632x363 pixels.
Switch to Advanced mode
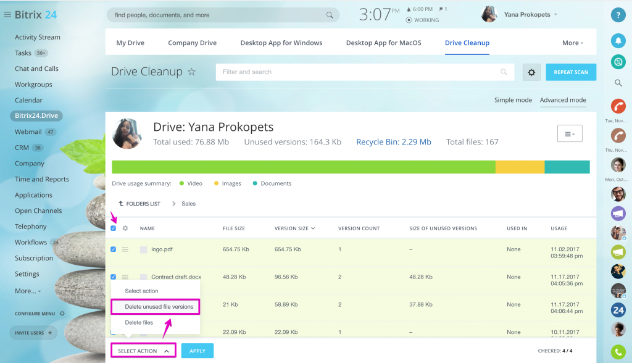pyautogui.click(x=563, y=100)
